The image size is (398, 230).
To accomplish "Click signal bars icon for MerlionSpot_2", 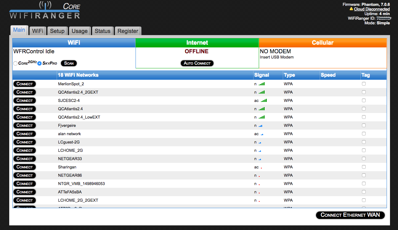I will click(262, 84).
